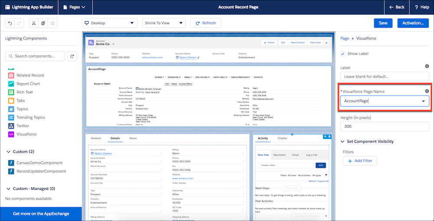Image resolution: width=434 pixels, height=221 pixels.
Task: Click the cut scissors icon
Action: (x=34, y=23)
